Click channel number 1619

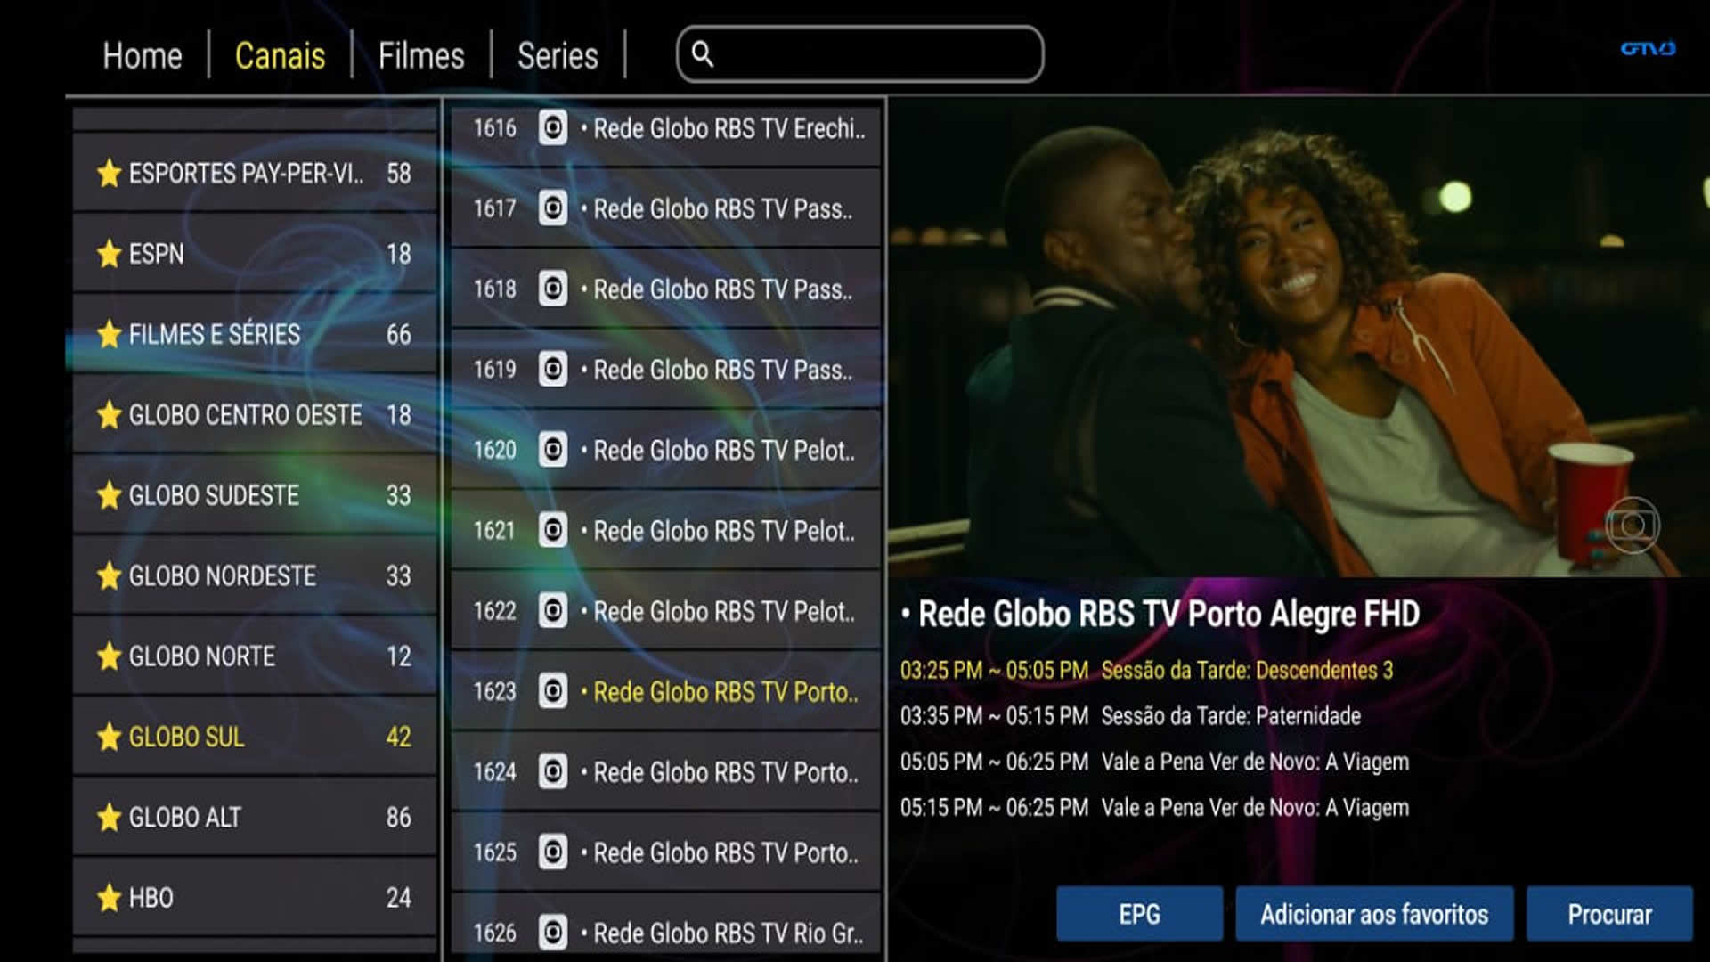coord(495,369)
